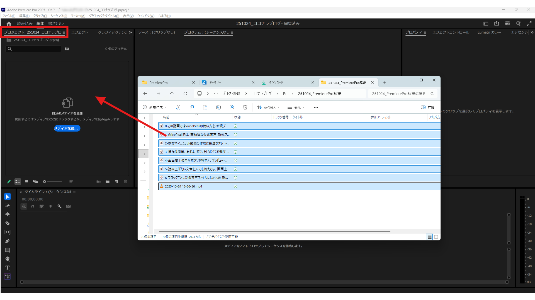Screen dimensions: 535x300
Task: Click the Rename icon in Explorer toolbar
Action: pos(218,107)
